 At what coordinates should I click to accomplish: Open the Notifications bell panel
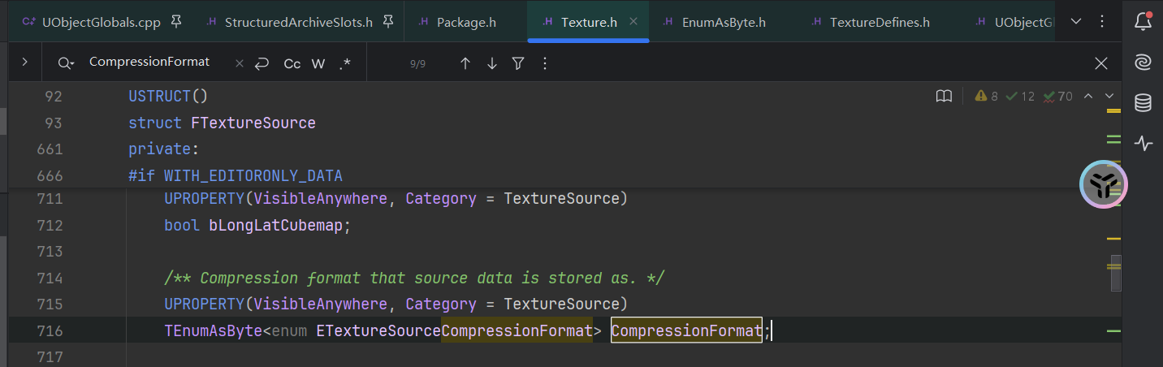1143,22
